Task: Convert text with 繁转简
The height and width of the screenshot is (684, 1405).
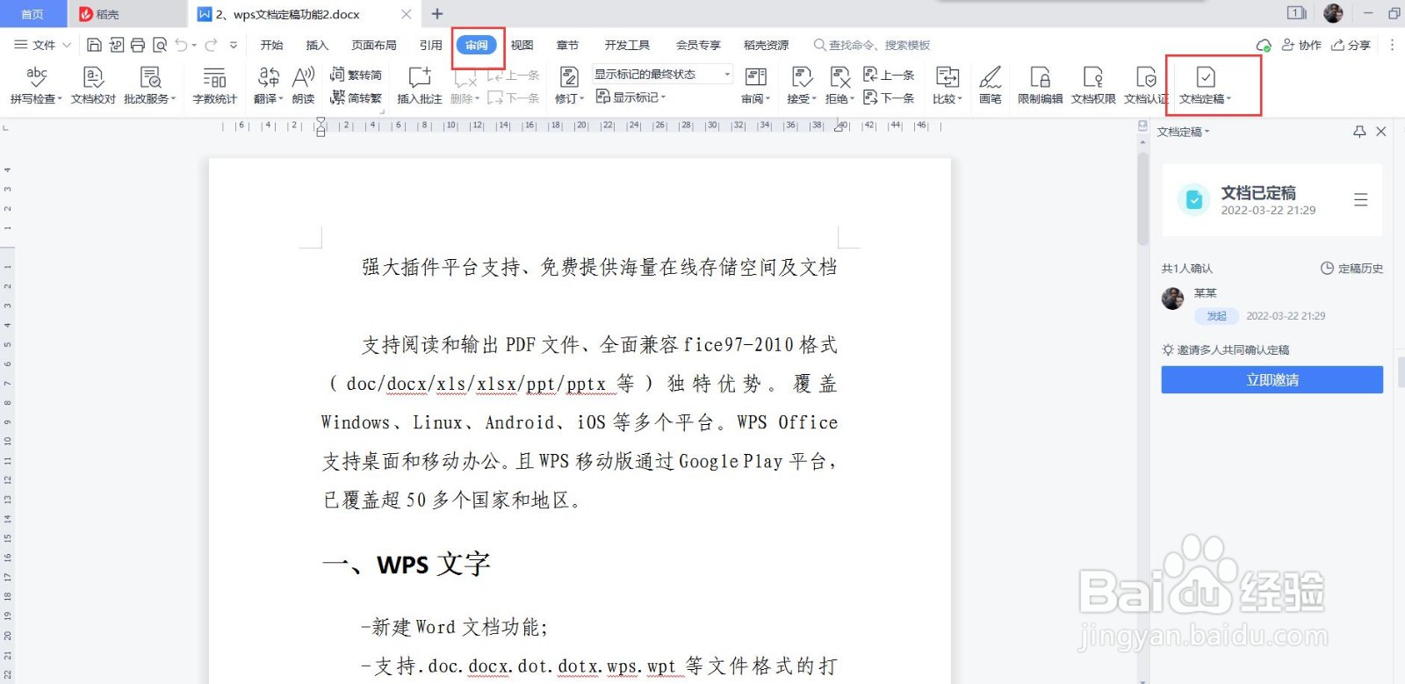Action: tap(357, 76)
